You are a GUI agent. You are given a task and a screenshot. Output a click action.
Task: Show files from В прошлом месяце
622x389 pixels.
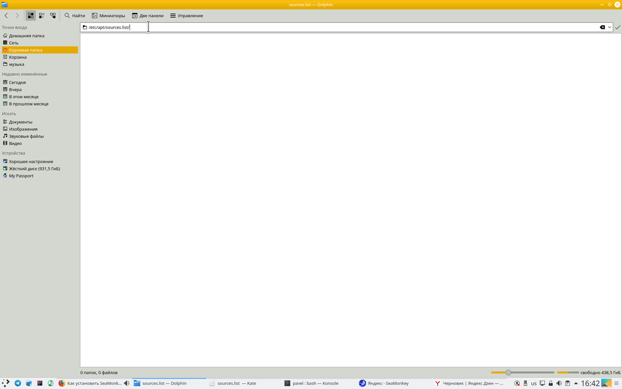click(x=39, y=104)
